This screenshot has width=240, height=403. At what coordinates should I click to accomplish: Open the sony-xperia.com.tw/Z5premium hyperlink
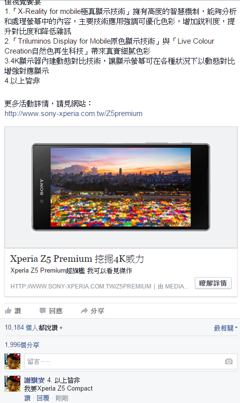click(x=73, y=114)
